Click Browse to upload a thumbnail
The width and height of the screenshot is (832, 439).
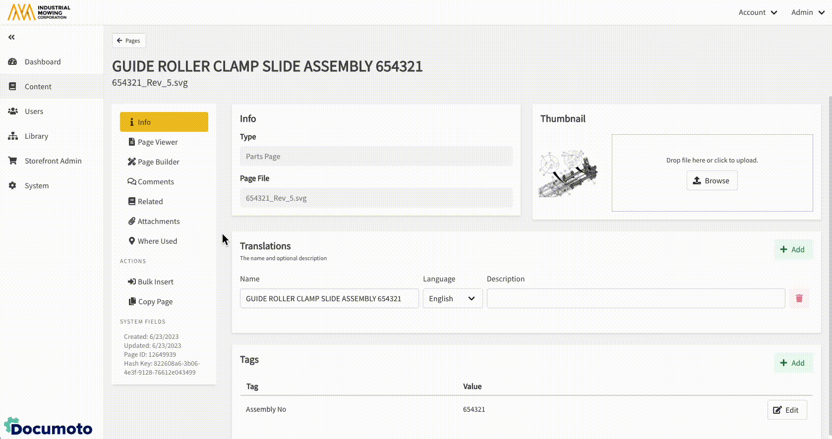tap(712, 181)
